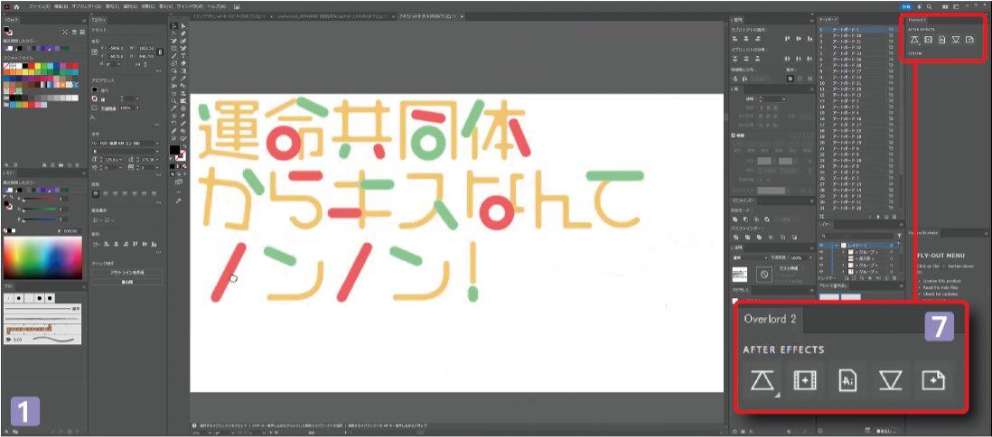Click the delete artboard trash icon
Viewport: 992px width, 437px height.
tap(894, 217)
